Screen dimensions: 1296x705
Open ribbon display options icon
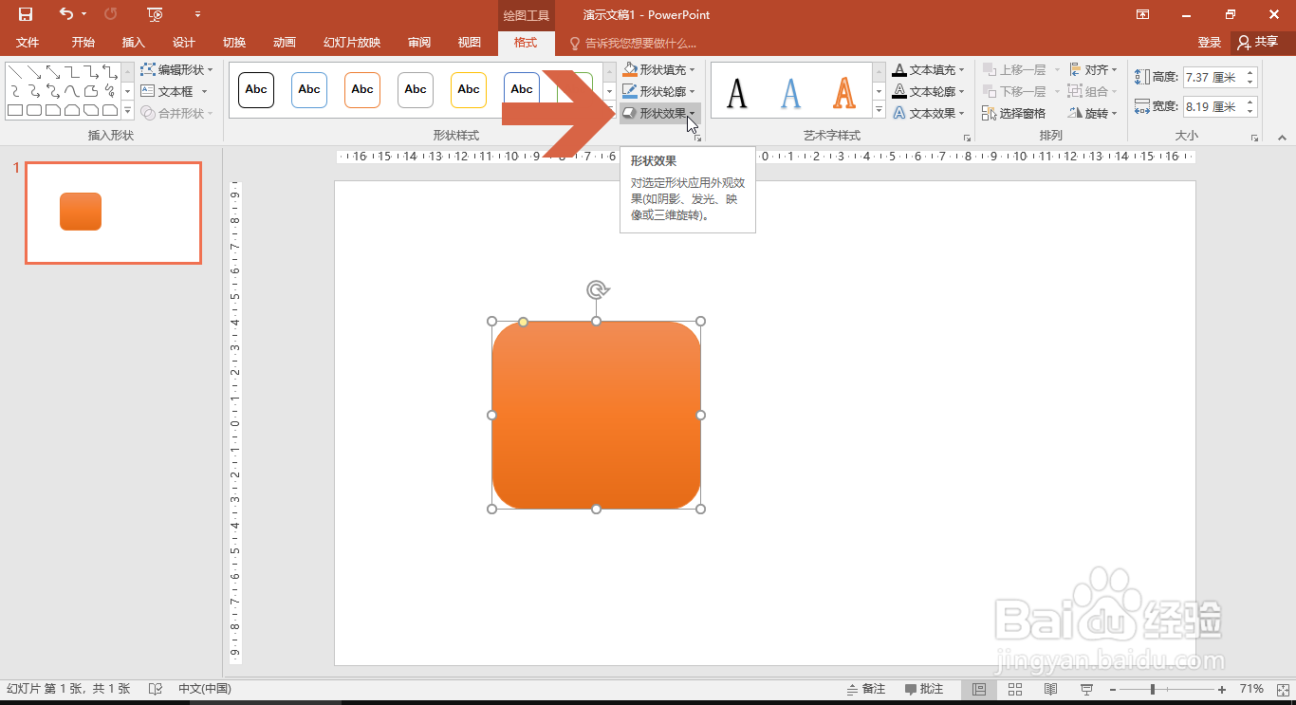coord(1143,14)
